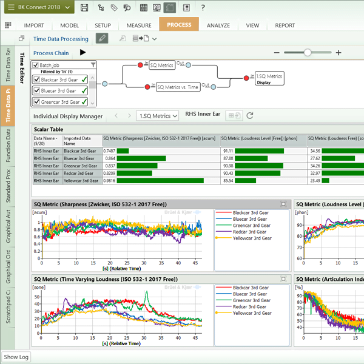Screen dimensions: 364x364
Task: Open the Help question mark icon
Action: 203,8
